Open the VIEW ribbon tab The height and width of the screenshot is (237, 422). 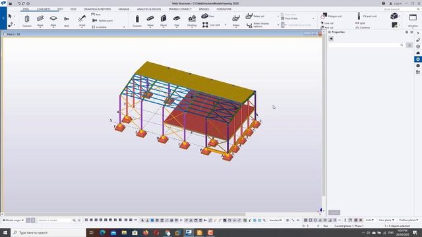[x=73, y=9]
